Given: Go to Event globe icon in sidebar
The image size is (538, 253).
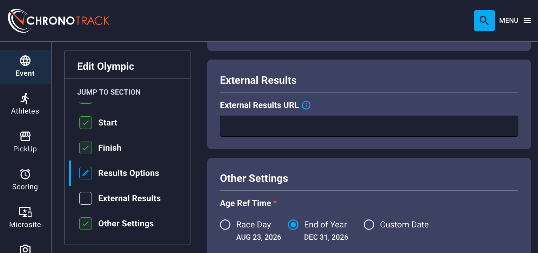Looking at the screenshot, I should point(25,61).
